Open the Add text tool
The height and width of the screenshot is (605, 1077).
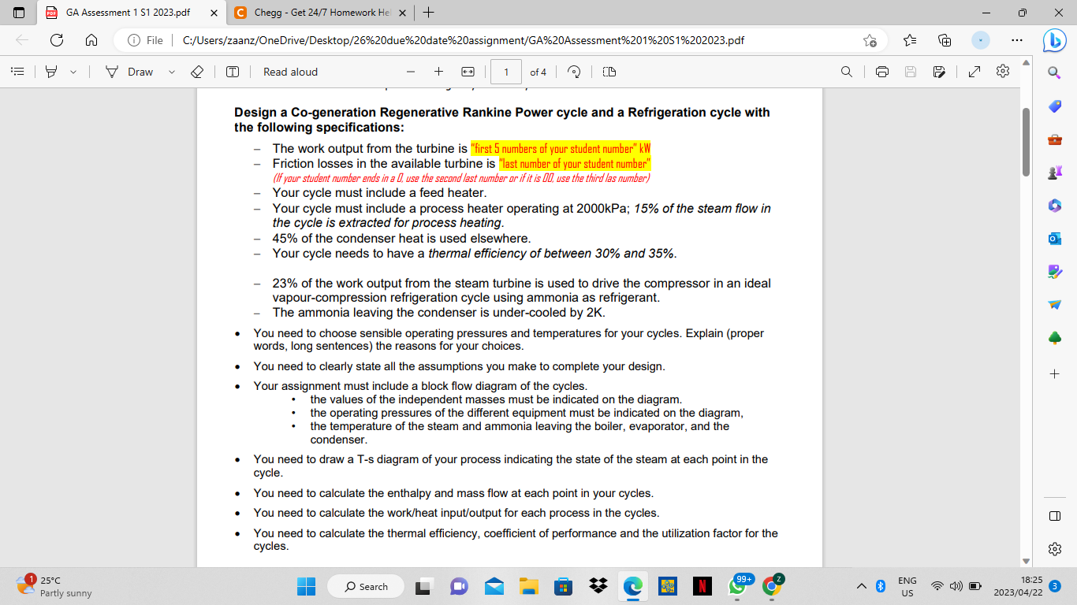point(231,72)
